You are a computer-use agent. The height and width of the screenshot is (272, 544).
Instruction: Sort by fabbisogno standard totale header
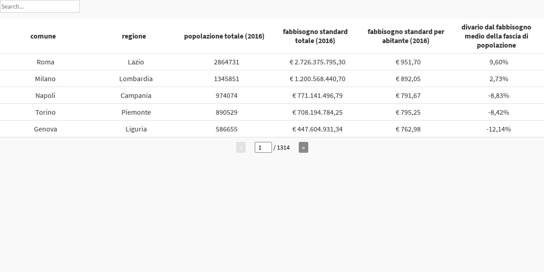coord(315,36)
